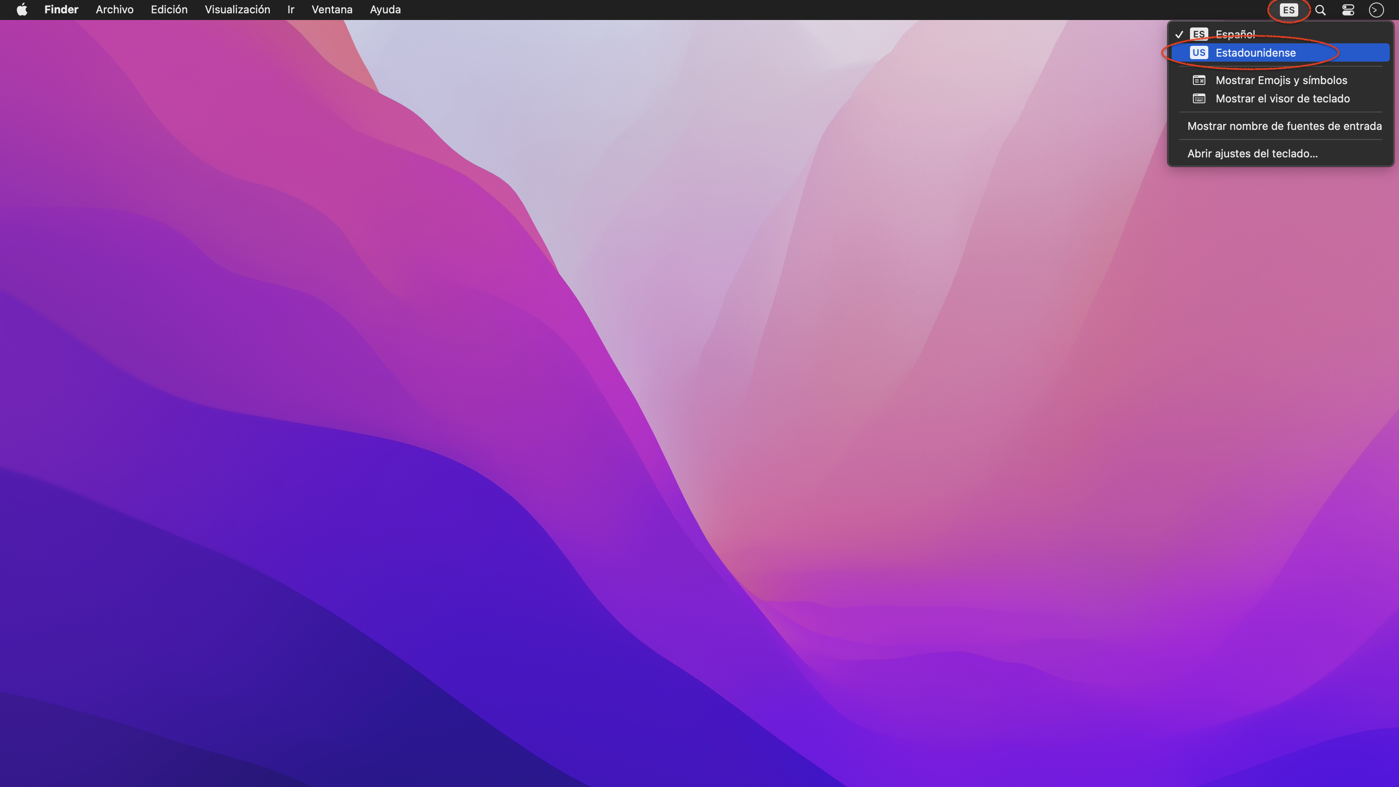Screen dimensions: 1399x787
Task: Click the Emojis y símbolos viewer icon
Action: point(1199,80)
